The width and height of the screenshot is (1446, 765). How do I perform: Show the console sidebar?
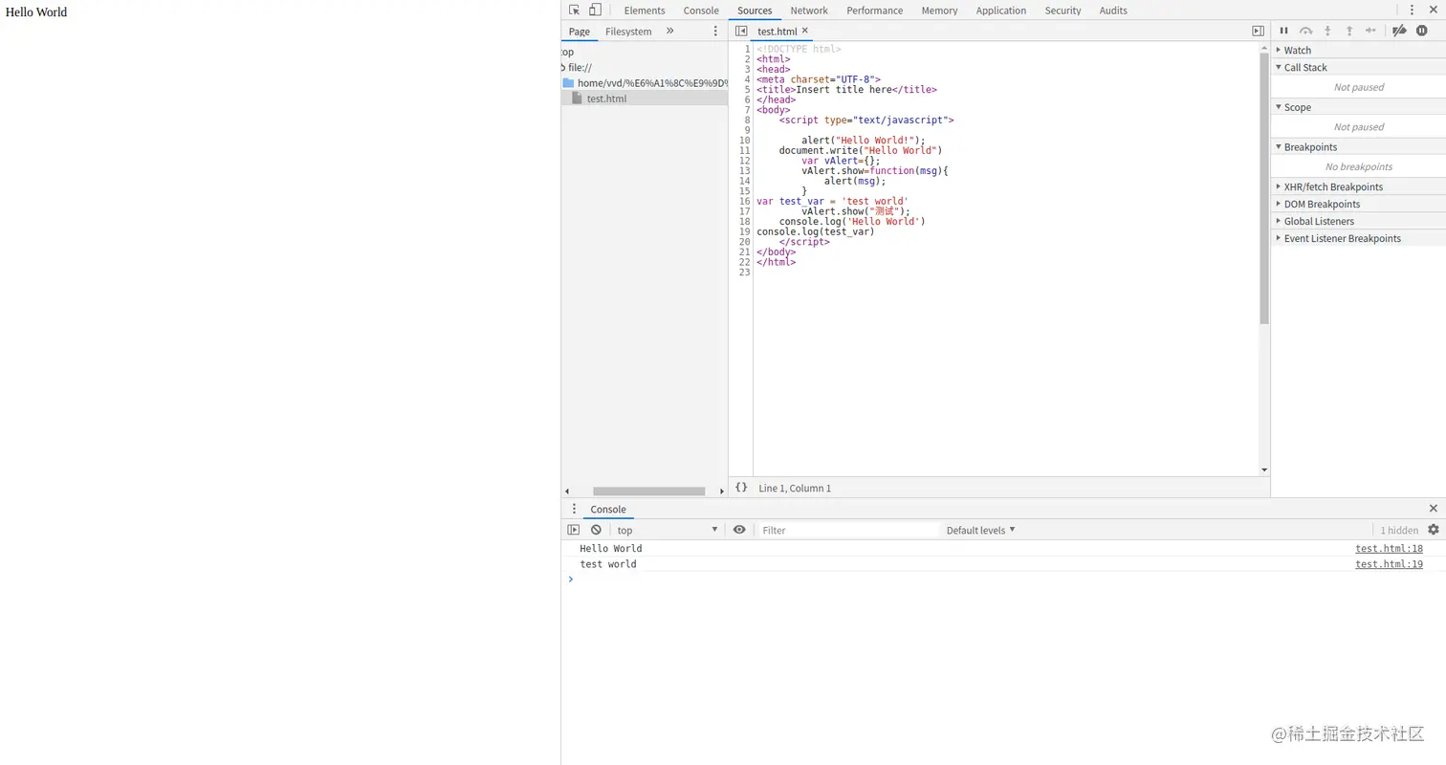coord(574,530)
